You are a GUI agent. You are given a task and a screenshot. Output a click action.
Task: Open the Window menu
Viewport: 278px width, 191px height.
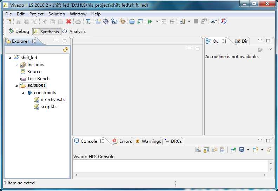coord(78,14)
